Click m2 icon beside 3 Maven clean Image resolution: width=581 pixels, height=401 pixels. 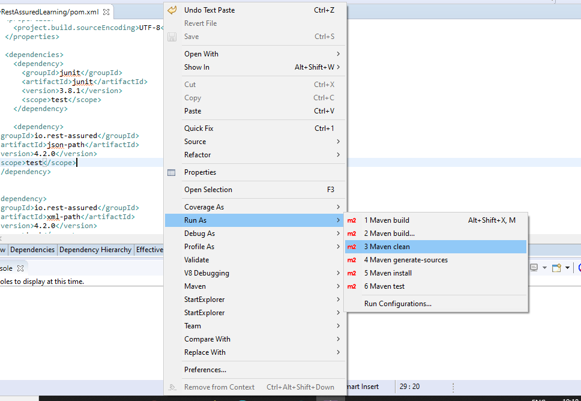click(352, 247)
